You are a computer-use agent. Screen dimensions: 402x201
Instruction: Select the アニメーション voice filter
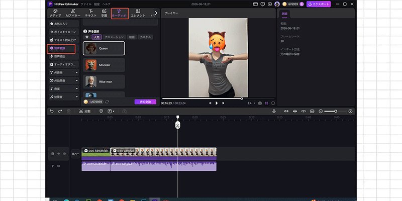point(115,37)
